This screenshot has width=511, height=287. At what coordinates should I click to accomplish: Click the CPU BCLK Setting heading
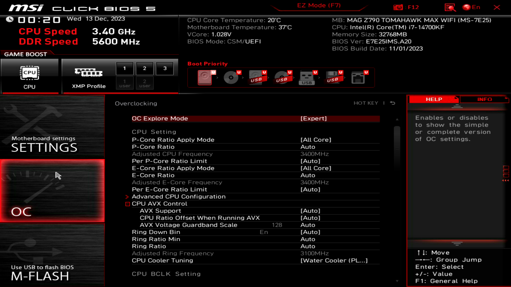pos(166,274)
